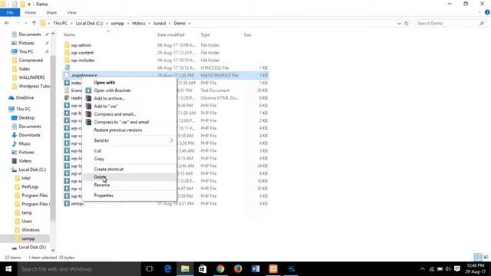
Task: Select Local Disk (C:) in navigation pane
Action: (32, 169)
